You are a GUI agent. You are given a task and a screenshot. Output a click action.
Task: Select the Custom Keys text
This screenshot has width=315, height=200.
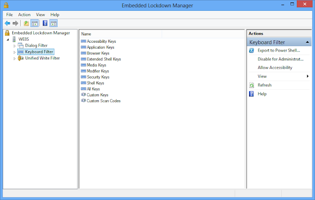97,95
